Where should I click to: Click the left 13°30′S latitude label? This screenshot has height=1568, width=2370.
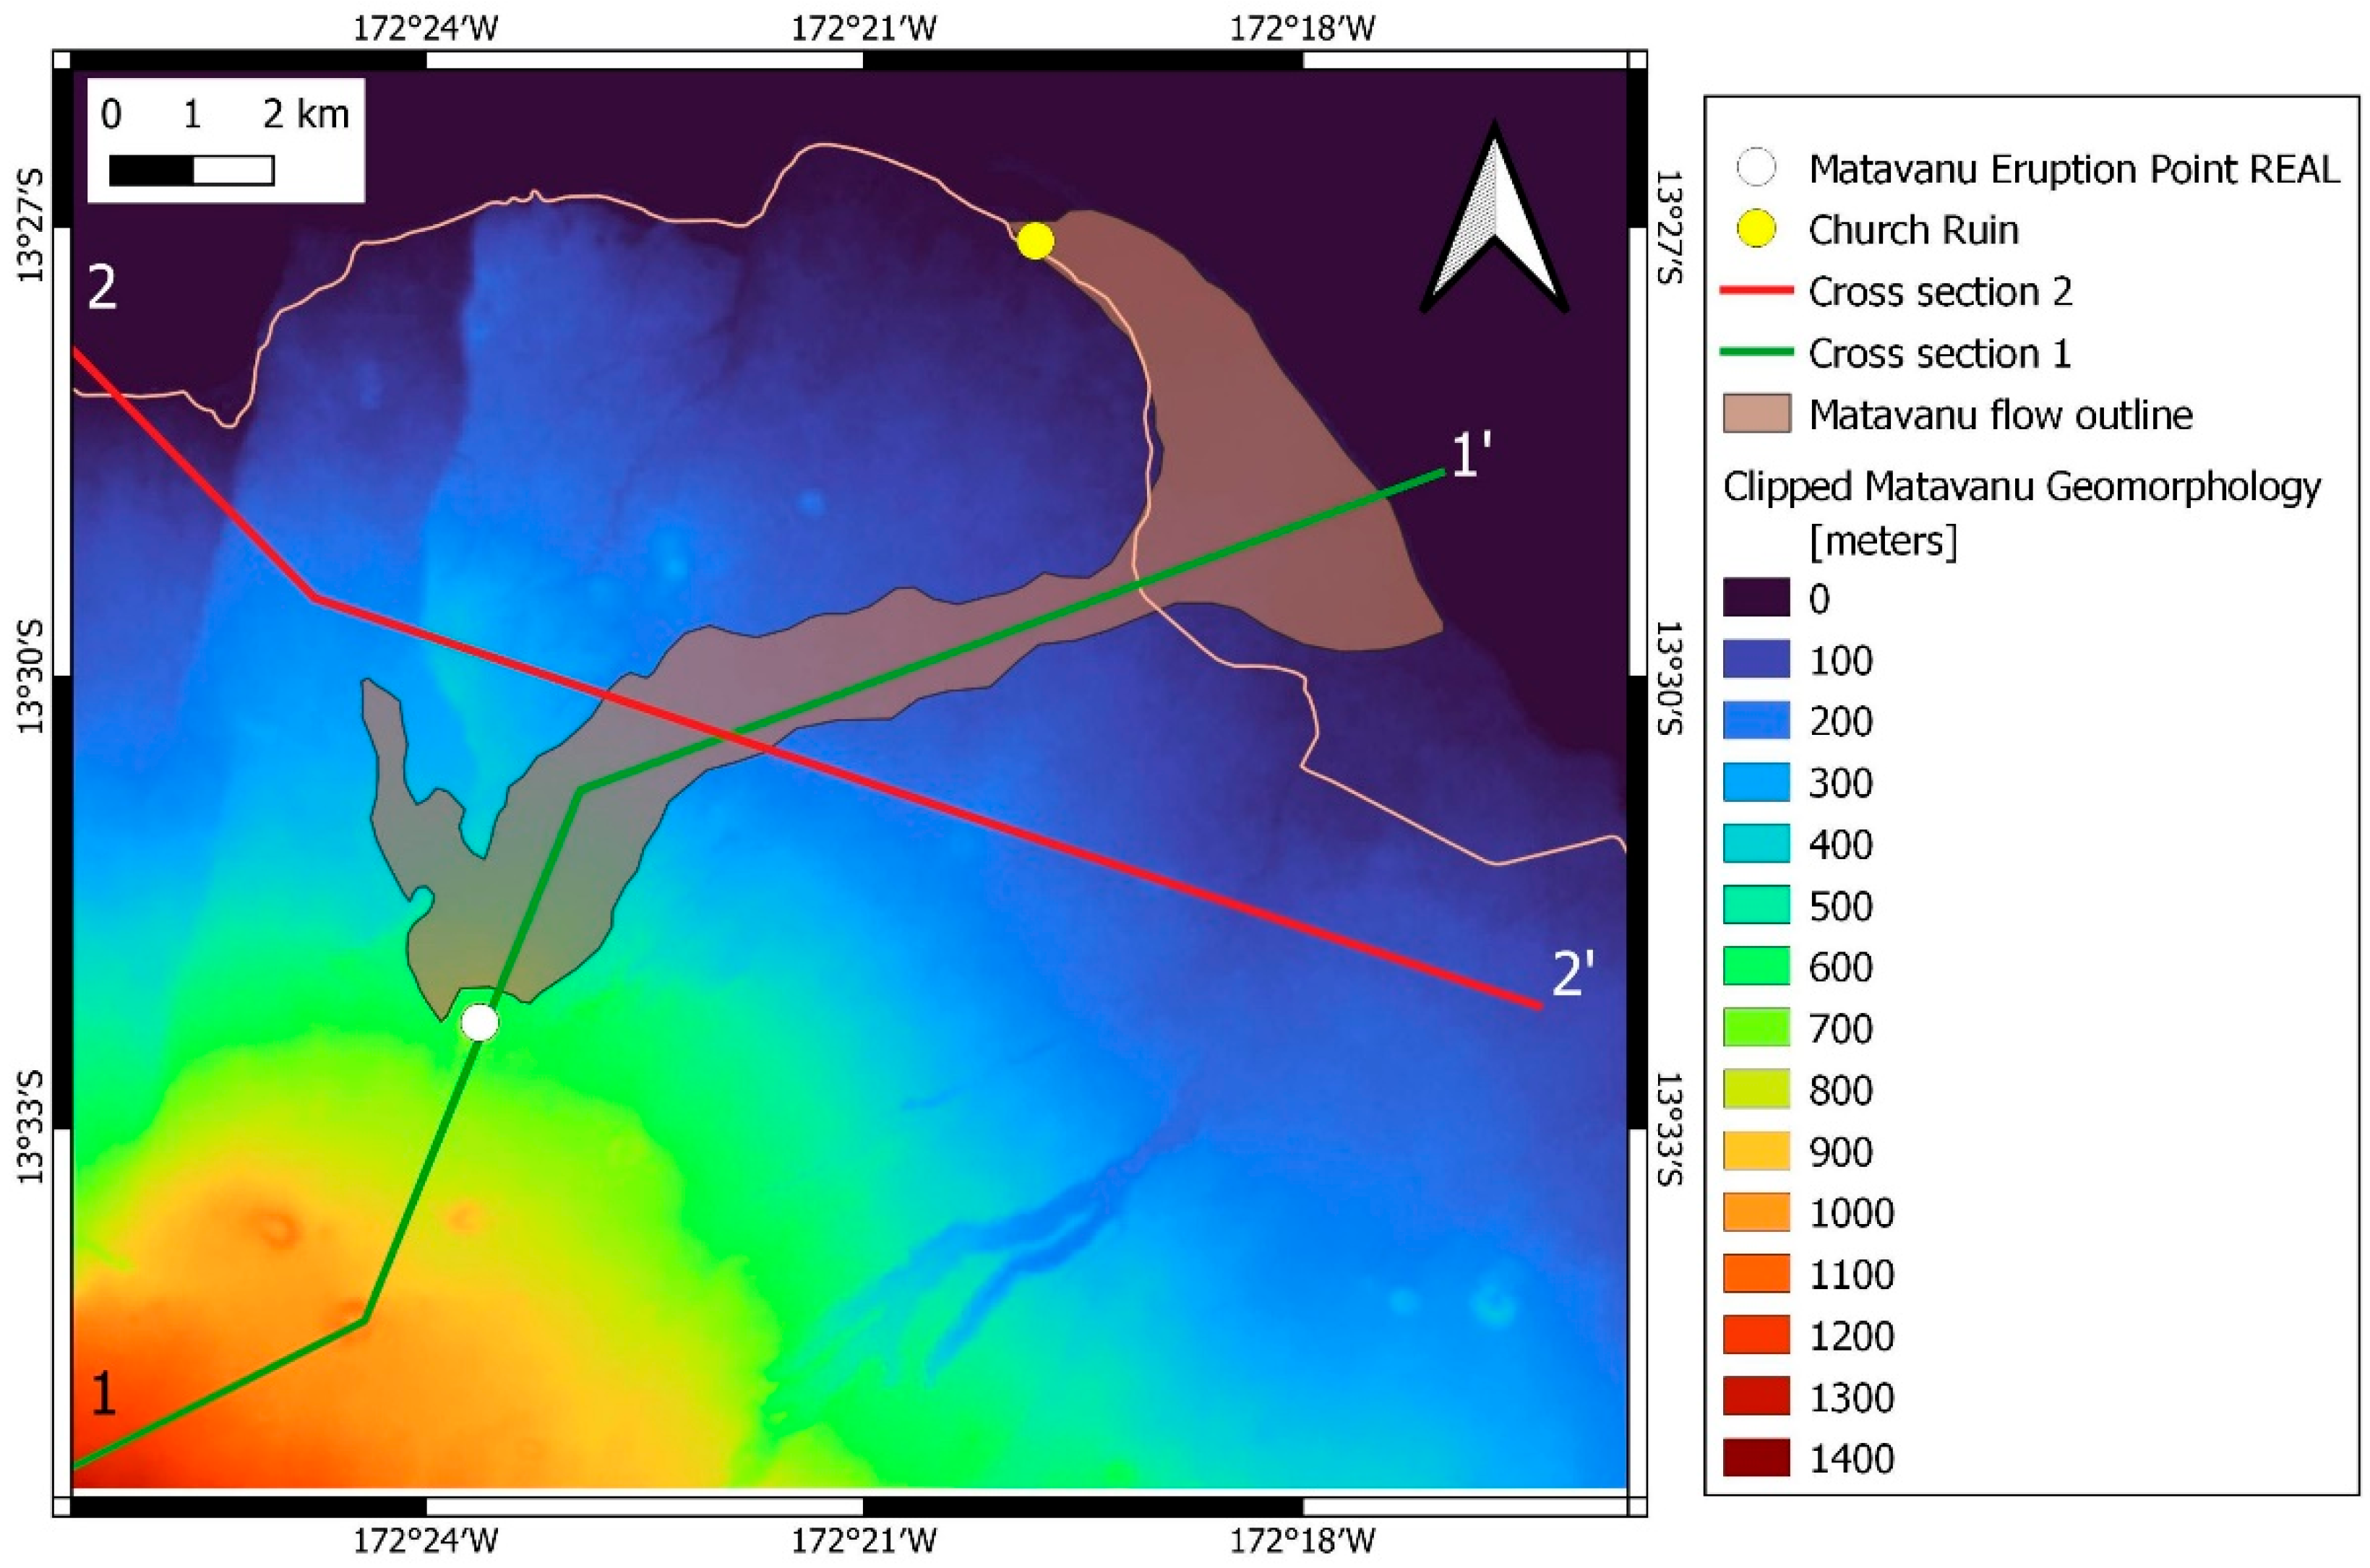point(30,676)
